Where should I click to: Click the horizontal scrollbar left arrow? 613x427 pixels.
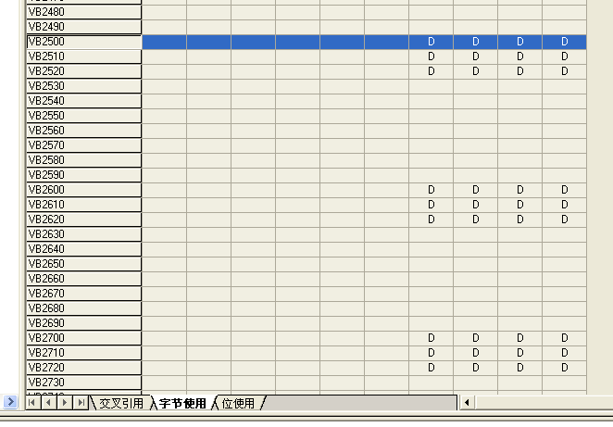tap(467, 402)
